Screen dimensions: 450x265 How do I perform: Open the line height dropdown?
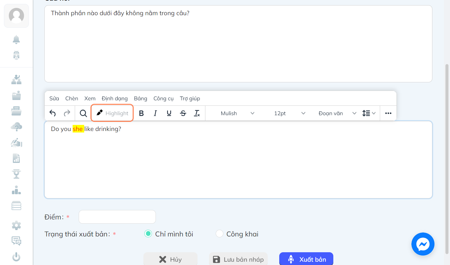369,113
